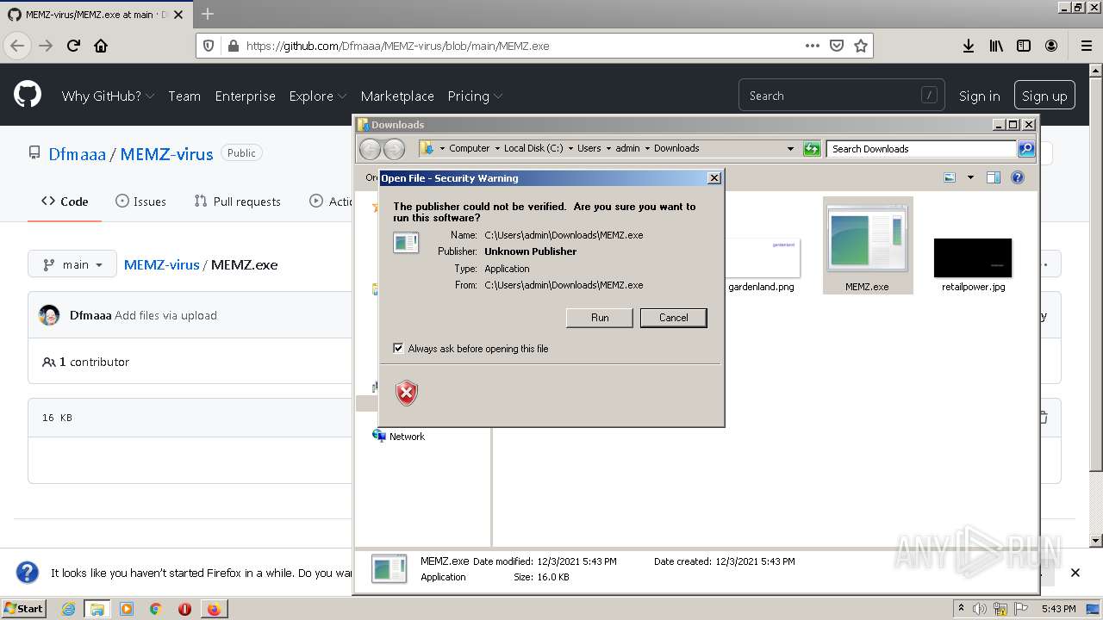Image resolution: width=1103 pixels, height=620 pixels.
Task: Bookmark this page with the star
Action: (860, 46)
